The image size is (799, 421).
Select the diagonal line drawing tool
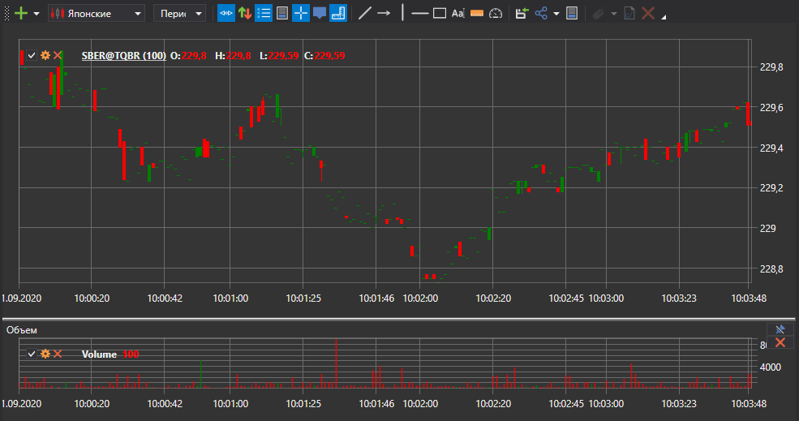pos(364,13)
